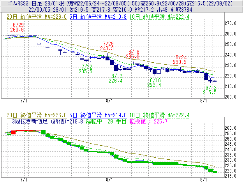Click the 270.0 axis value on upper chart
This screenshot has width=243, height=185.
coord(231,23)
